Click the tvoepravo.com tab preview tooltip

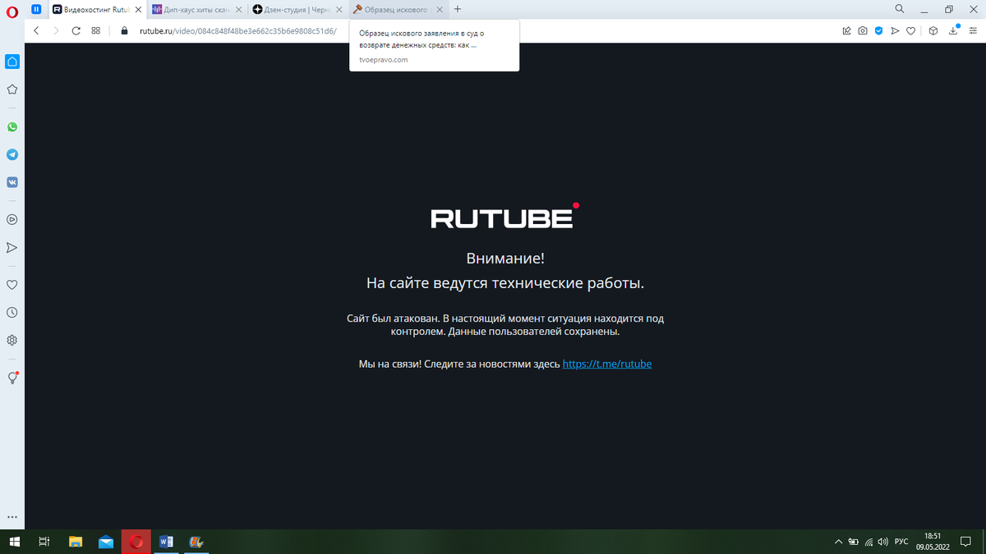434,46
